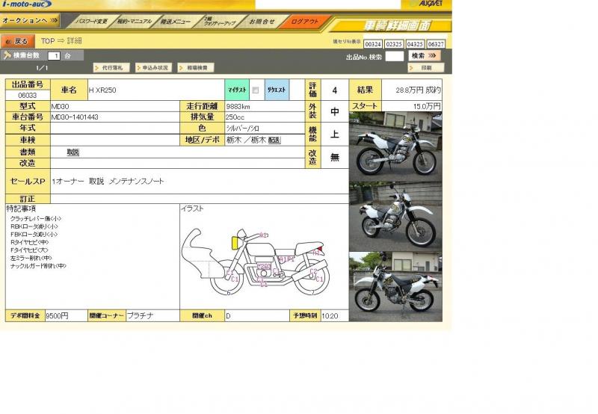This screenshot has width=598, height=414.
Task: Click result price 28.8万円 成約
Action: [x=418, y=90]
